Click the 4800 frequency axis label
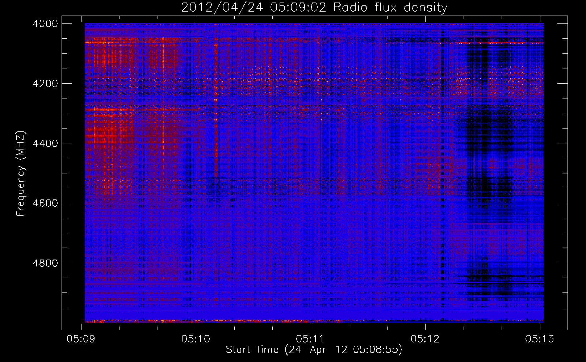586x362 pixels. click(45, 263)
